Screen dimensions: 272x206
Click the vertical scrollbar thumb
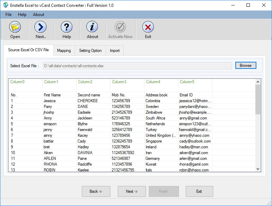tap(258, 99)
